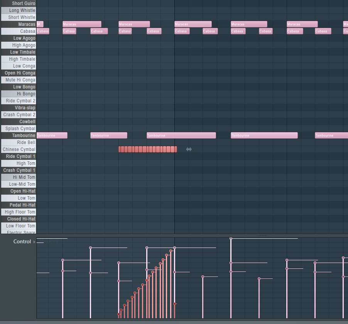Click the Hi Mid Tom key
This screenshot has height=324, width=348.
[19, 177]
